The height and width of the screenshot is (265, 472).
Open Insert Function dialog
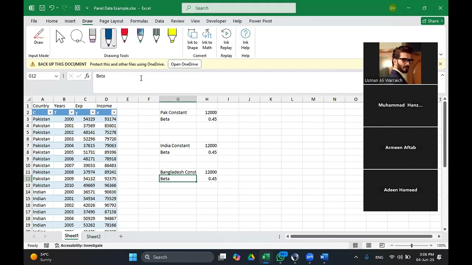point(87,76)
